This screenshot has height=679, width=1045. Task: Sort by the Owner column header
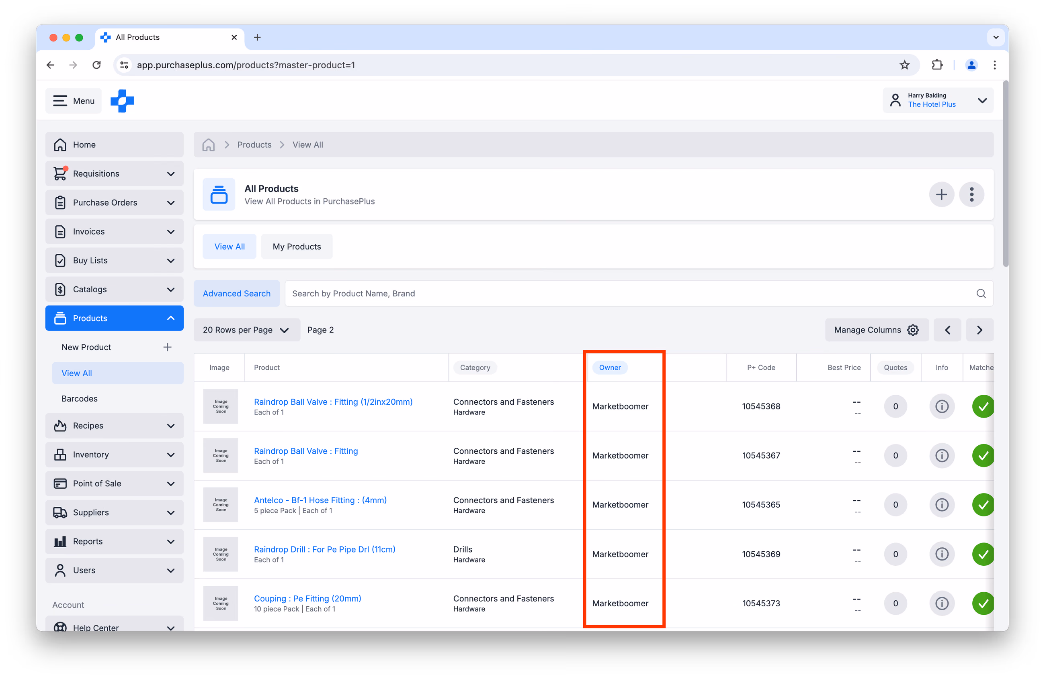[x=610, y=367]
